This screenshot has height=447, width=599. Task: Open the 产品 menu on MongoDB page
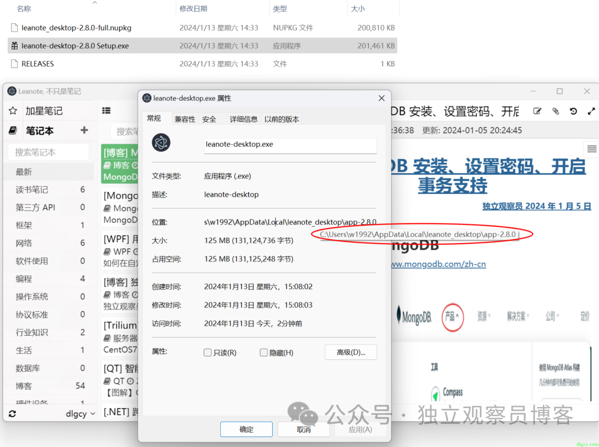pyautogui.click(x=453, y=316)
